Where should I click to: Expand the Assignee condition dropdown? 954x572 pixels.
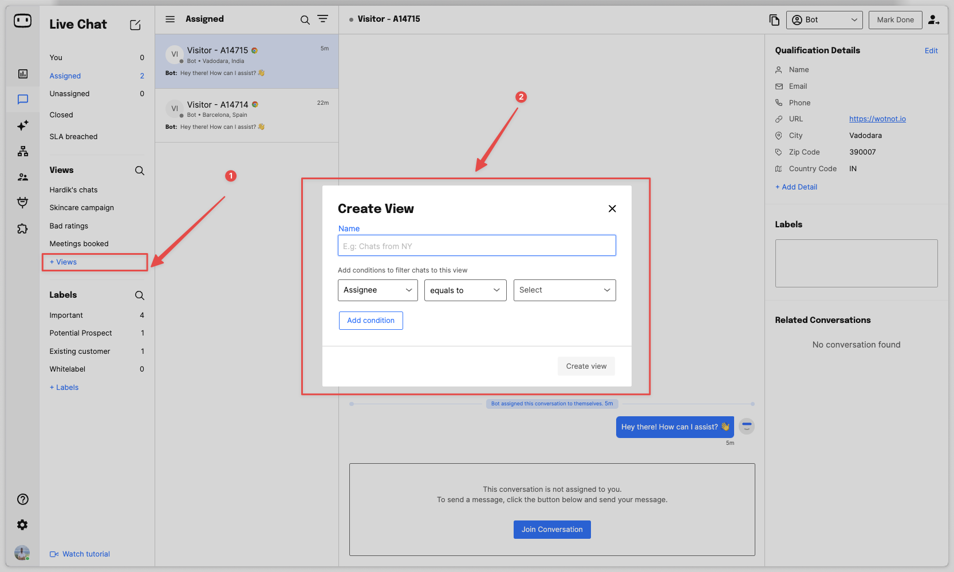click(377, 290)
